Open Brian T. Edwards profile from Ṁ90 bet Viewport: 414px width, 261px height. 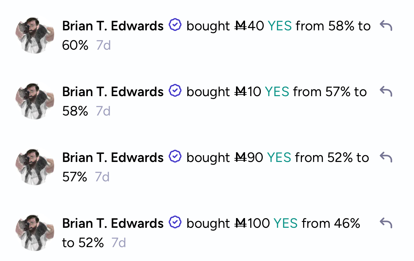coord(113,157)
